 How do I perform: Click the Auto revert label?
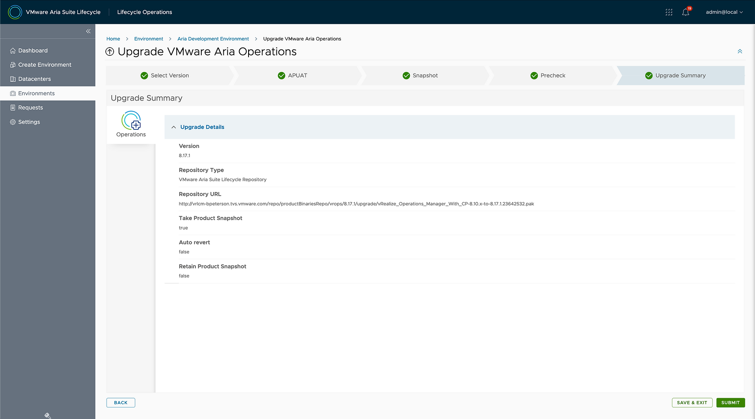coord(194,243)
